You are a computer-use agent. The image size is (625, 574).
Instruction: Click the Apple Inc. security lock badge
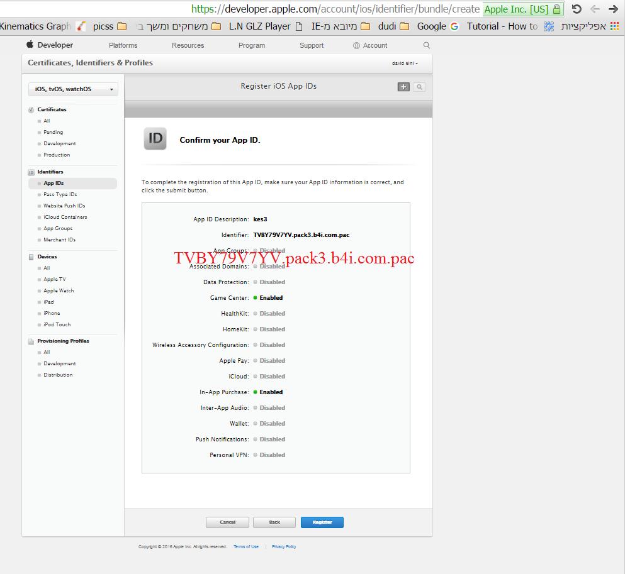522,9
